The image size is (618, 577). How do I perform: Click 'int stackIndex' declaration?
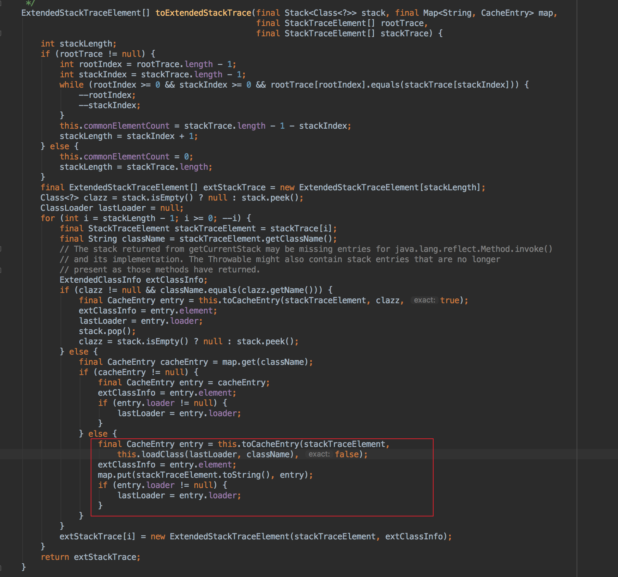93,75
